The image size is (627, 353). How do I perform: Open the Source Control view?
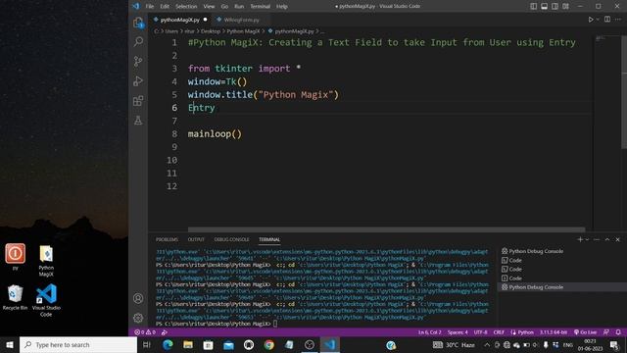[138, 61]
